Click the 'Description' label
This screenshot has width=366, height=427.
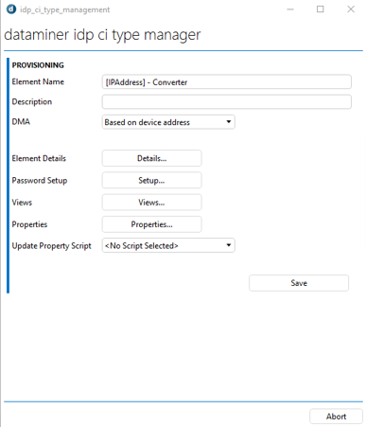[32, 101]
